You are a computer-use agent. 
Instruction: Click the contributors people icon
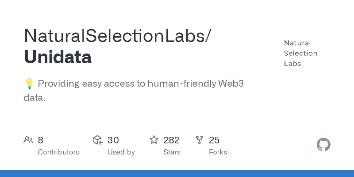28,140
